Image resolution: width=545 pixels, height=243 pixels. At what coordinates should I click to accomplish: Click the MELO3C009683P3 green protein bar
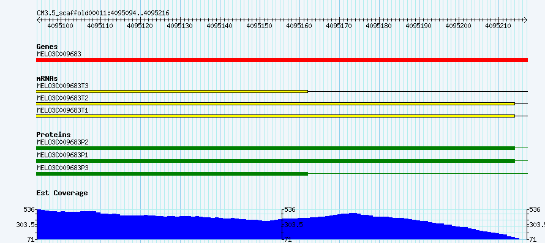(172, 173)
